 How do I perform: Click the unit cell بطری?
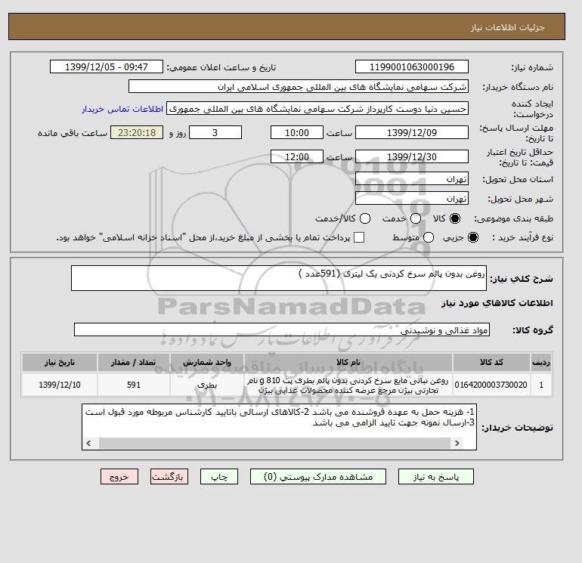[207, 385]
